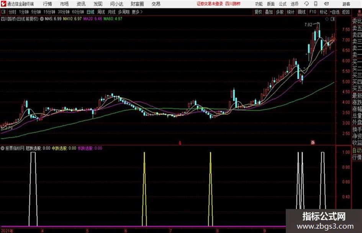Select the 月线 period tab
Screen dimensions: 362x233
pyautogui.click(x=112, y=12)
